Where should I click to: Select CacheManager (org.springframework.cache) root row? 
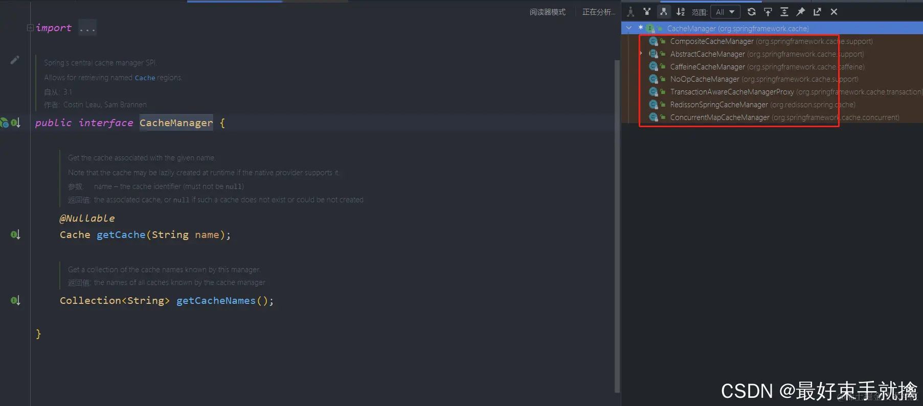[x=772, y=28]
